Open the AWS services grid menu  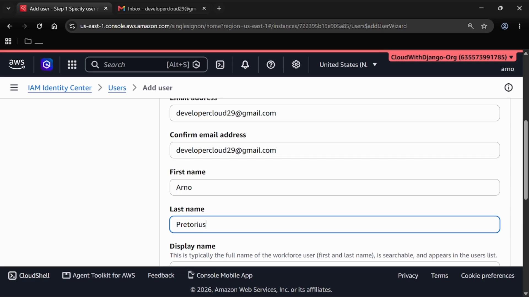(72, 65)
